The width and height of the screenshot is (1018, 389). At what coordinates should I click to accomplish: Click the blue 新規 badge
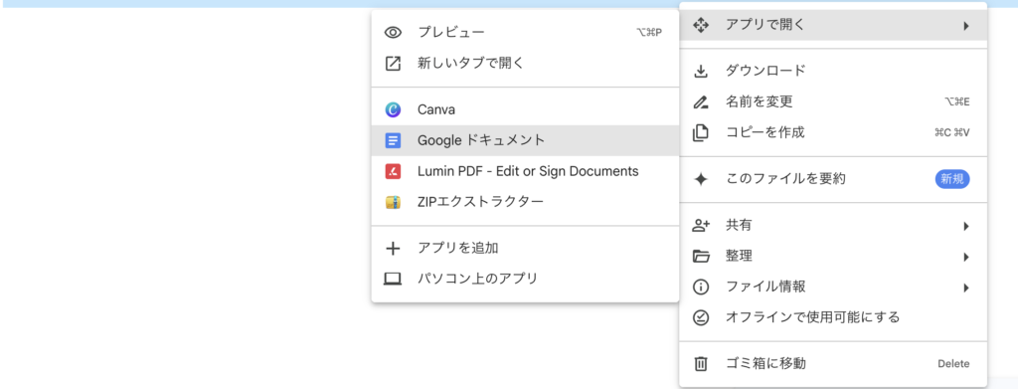coord(952,179)
